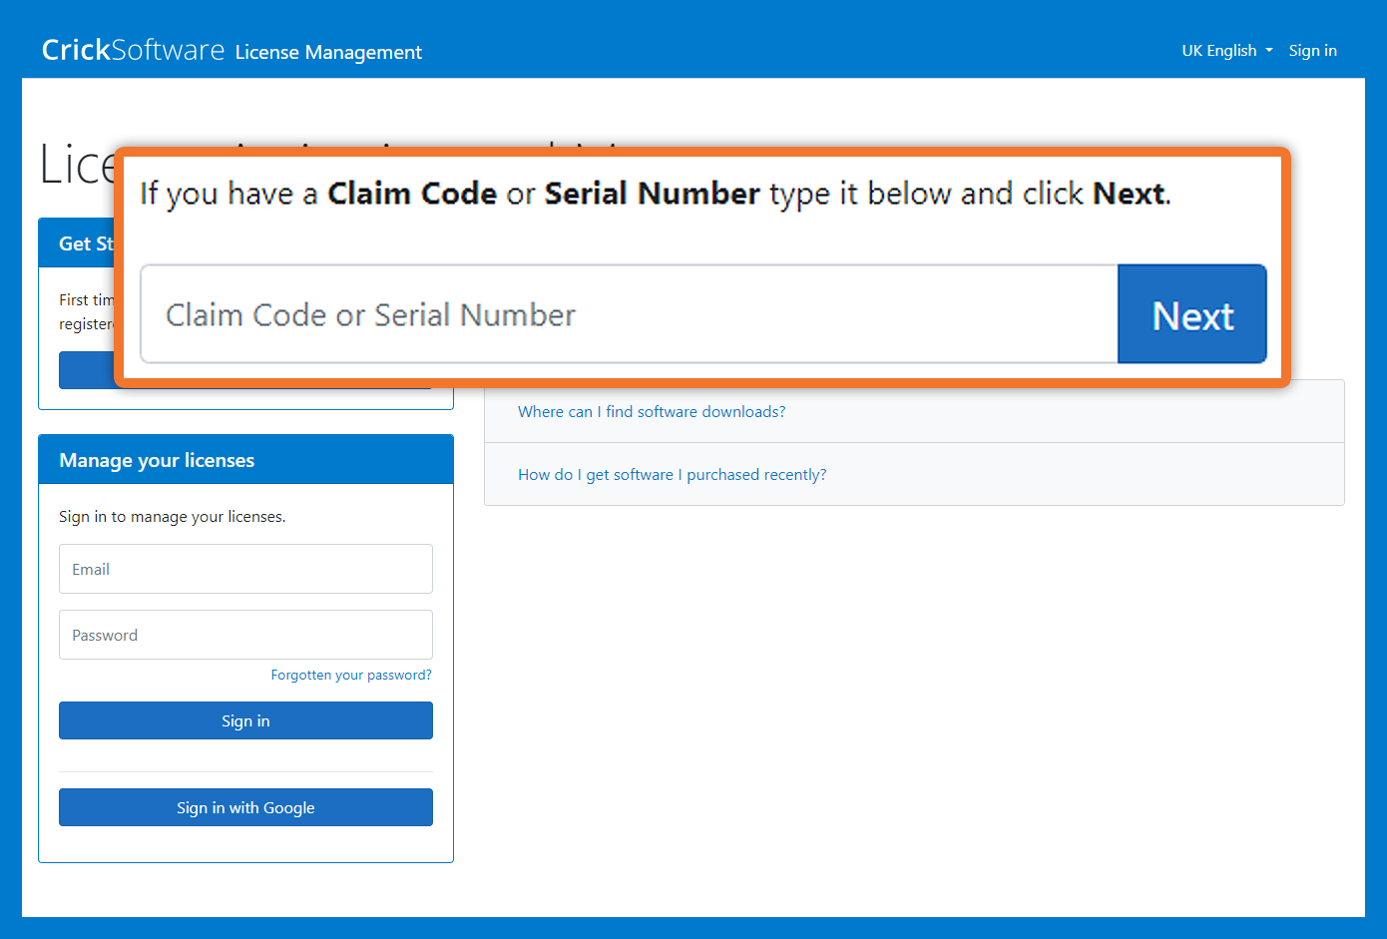Image resolution: width=1387 pixels, height=939 pixels.
Task: Click the 'First time' text in Get Started panel
Action: 86,300
